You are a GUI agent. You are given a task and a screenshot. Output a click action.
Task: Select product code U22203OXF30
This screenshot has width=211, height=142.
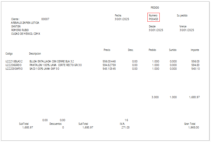(x=14, y=69)
